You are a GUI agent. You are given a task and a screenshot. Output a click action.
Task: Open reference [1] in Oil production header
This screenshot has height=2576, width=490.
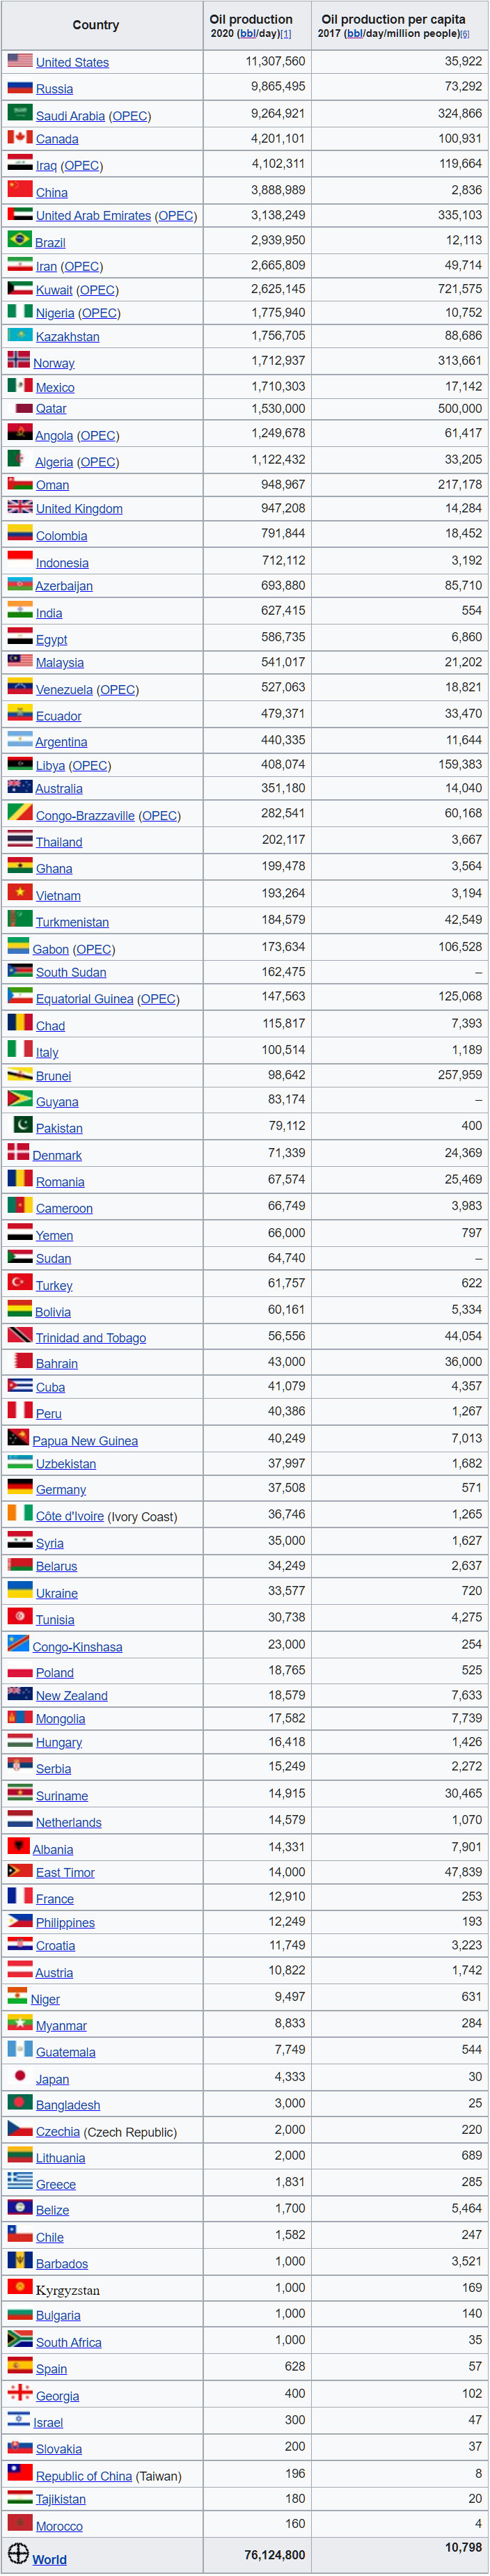286,34
